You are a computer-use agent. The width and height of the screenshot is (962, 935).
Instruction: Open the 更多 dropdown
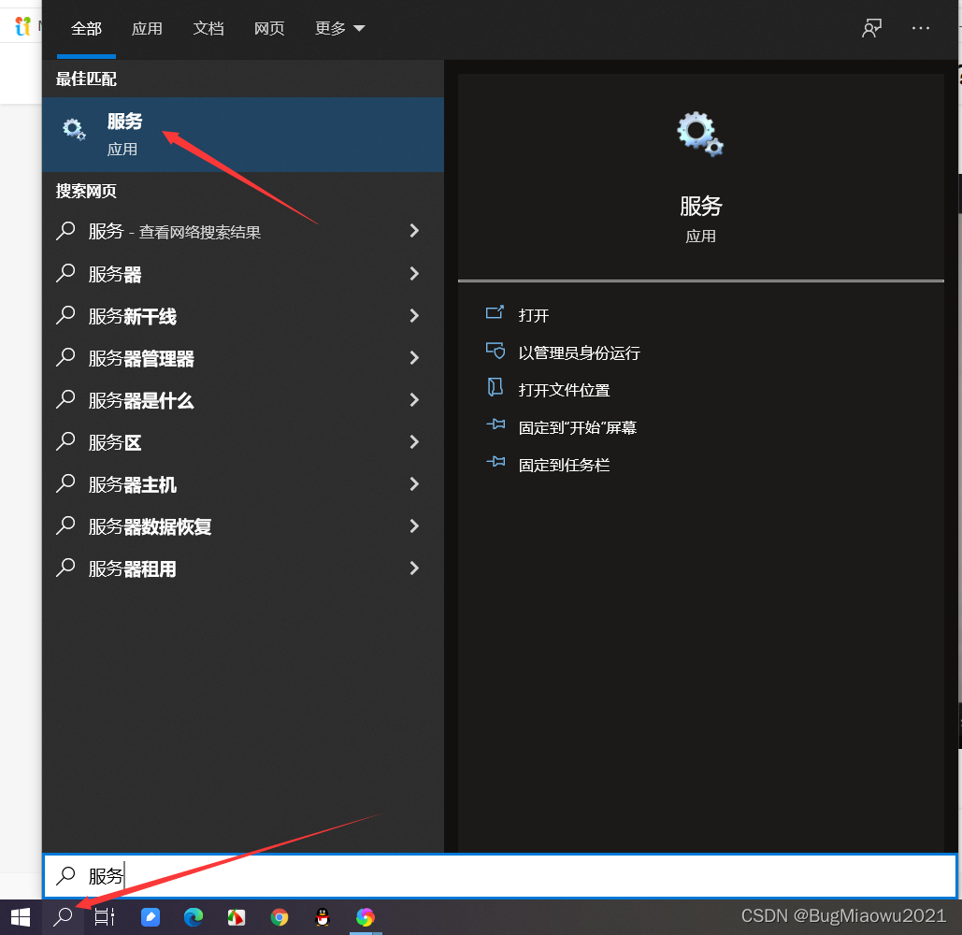tap(340, 28)
